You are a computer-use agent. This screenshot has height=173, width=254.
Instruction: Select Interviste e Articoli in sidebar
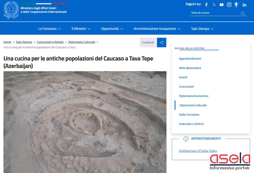[191, 124]
